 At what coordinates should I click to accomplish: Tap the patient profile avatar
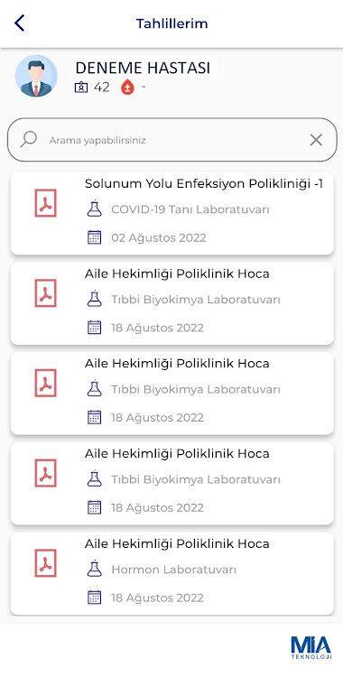pyautogui.click(x=36, y=76)
